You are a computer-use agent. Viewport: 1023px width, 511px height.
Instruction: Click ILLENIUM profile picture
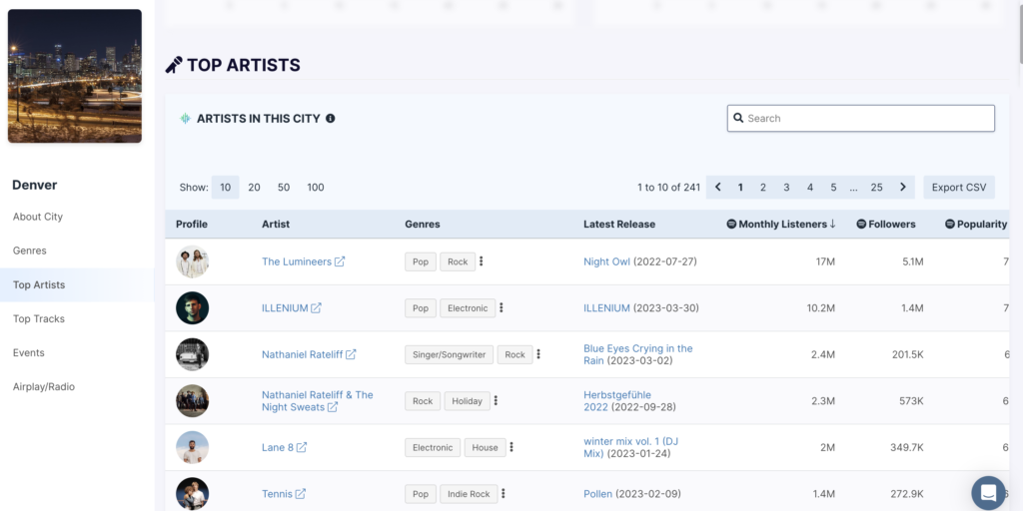193,307
